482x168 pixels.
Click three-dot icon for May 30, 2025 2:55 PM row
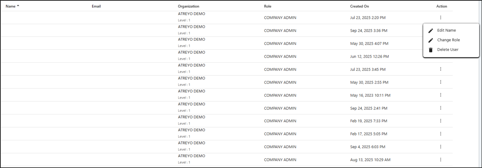click(x=440, y=82)
